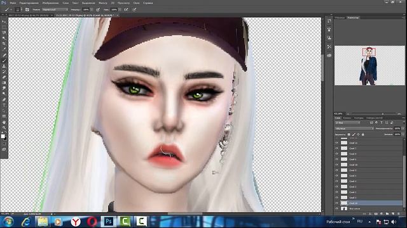
Task: Select the History Brush tool
Action: 4,72
